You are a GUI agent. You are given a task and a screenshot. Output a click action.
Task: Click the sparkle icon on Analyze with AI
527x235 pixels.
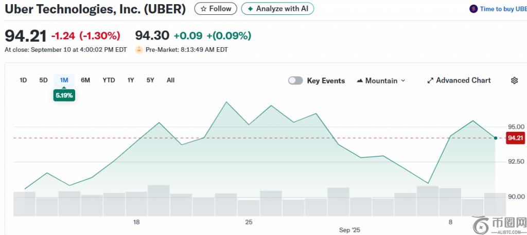click(x=250, y=9)
